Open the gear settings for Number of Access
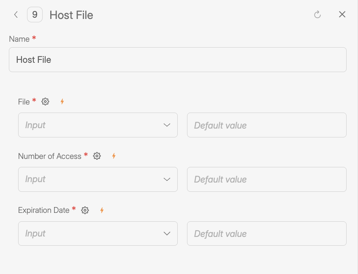This screenshot has width=358, height=274. 97,156
